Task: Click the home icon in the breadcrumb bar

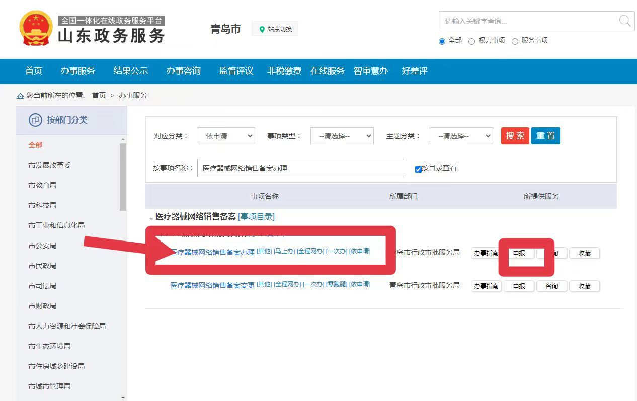Action: point(20,95)
